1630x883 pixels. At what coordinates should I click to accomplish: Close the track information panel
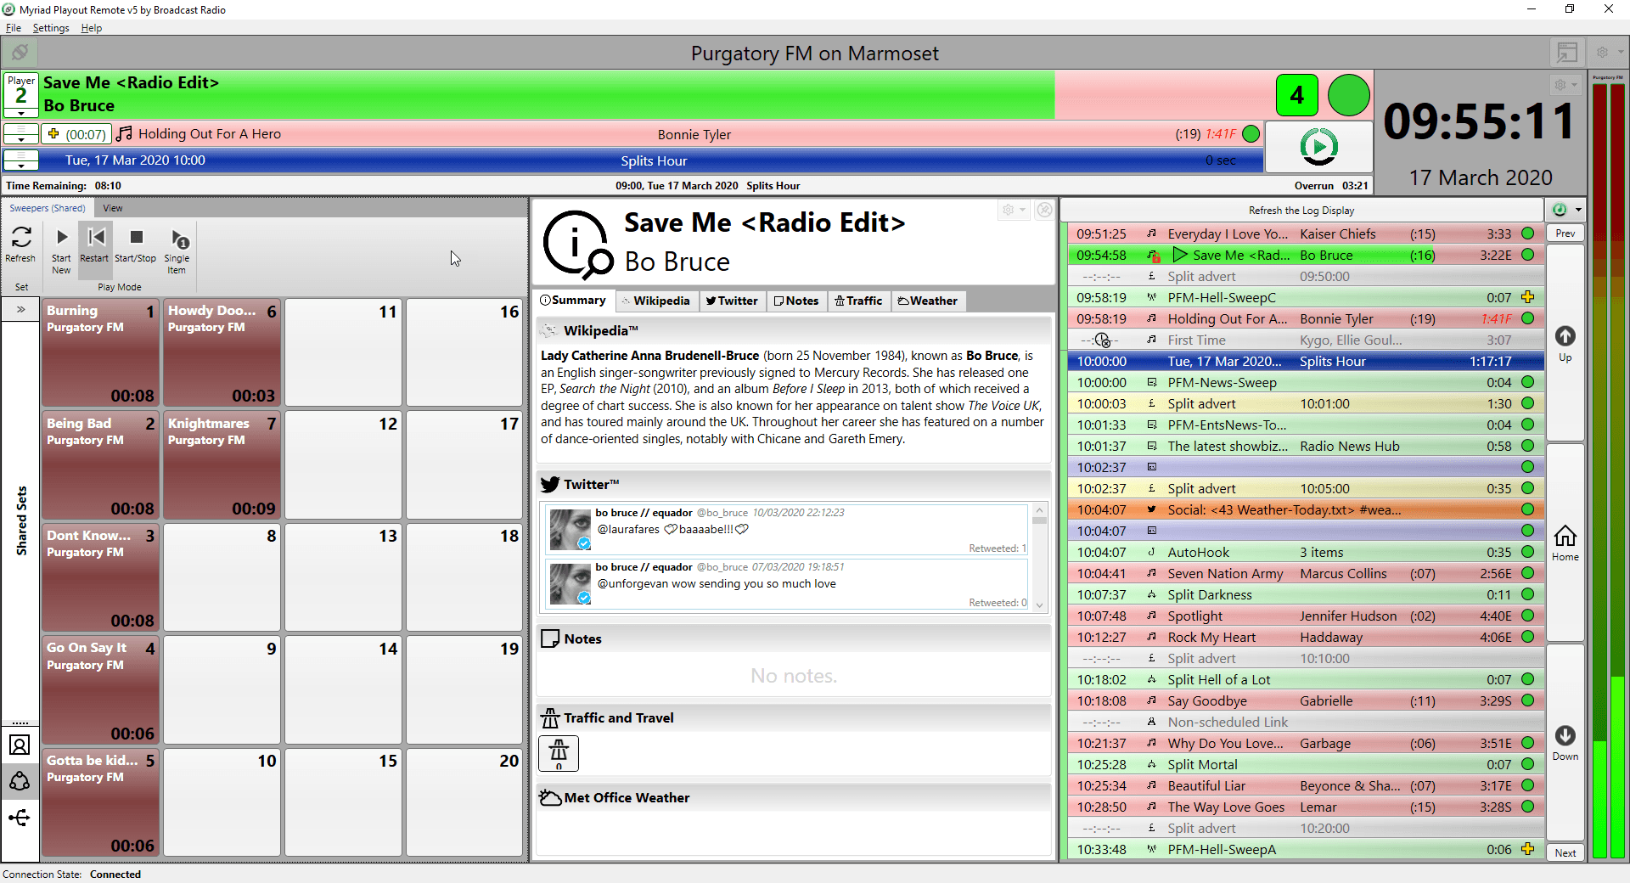(x=1045, y=210)
